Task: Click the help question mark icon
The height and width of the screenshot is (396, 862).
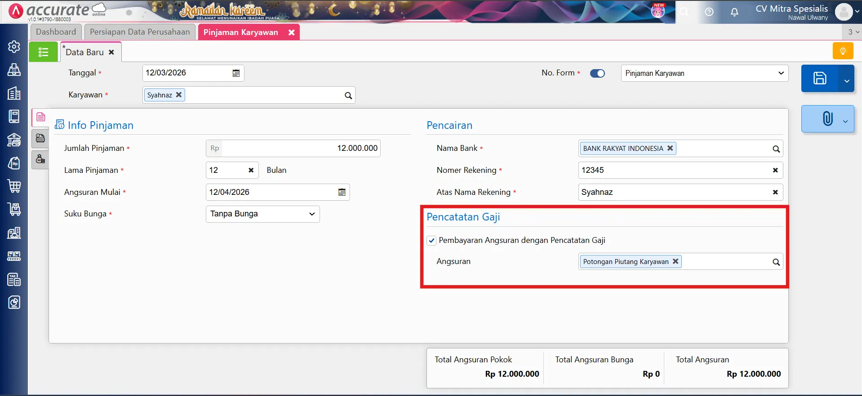Action: (709, 12)
